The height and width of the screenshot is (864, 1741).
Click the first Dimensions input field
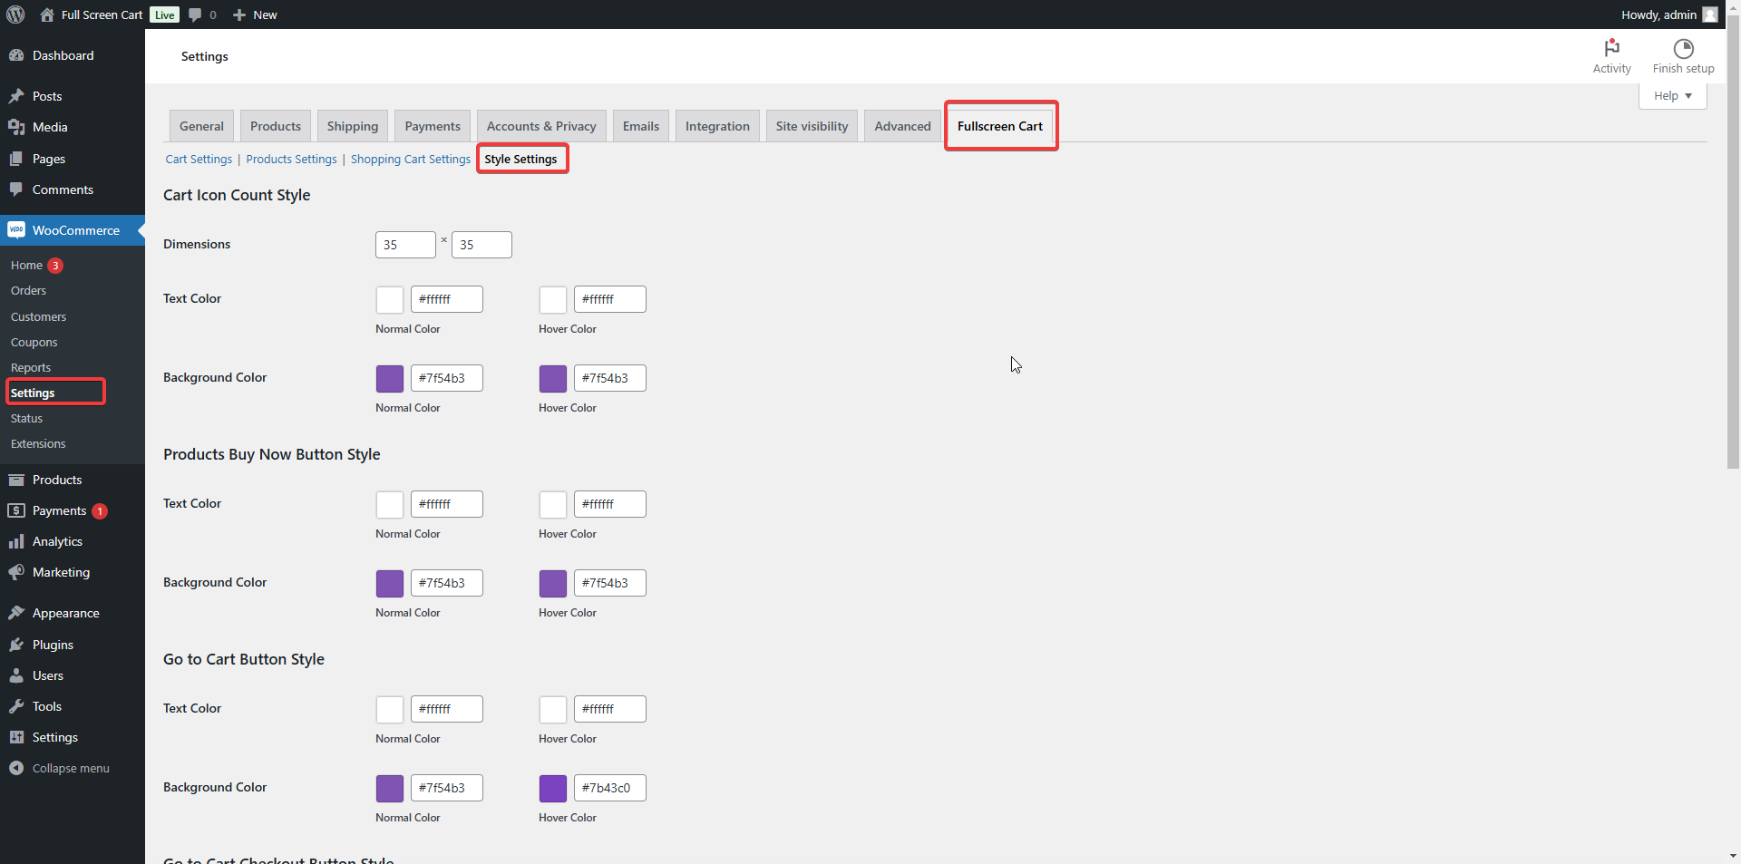[x=405, y=245]
